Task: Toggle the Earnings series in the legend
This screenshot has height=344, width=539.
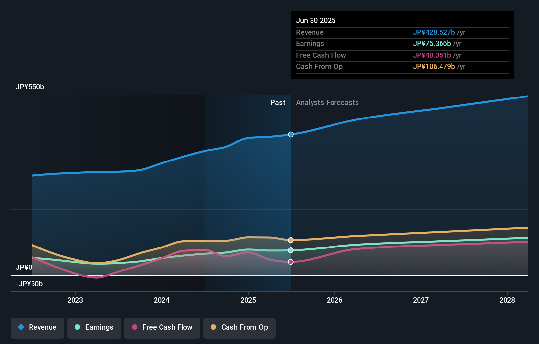Action: 94,328
